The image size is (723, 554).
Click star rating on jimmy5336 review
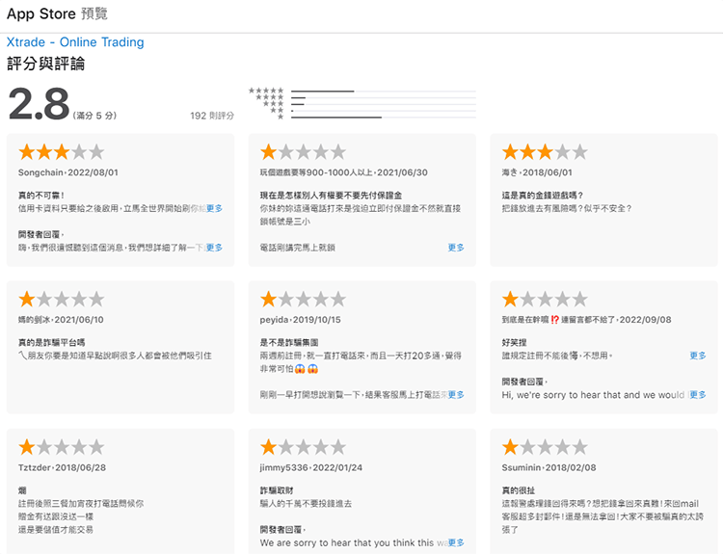[x=303, y=447]
